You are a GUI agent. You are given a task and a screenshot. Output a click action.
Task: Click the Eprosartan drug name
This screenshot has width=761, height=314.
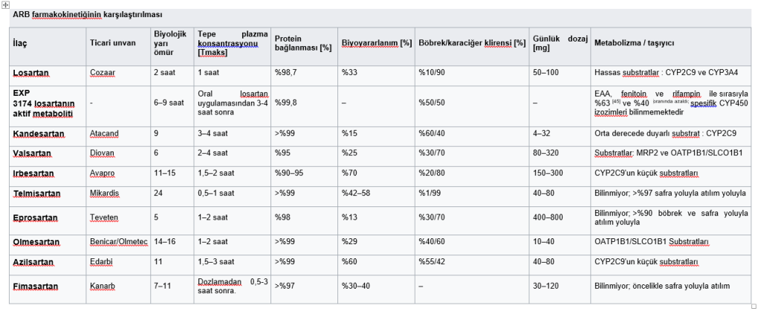click(x=35, y=218)
